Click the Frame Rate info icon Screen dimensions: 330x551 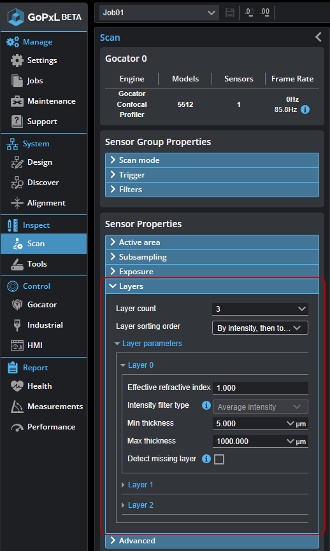tap(305, 109)
